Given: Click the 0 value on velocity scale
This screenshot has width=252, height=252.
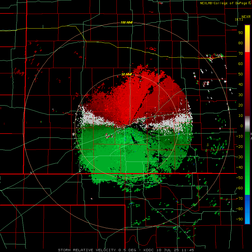Looking at the screenshot, I should tap(242, 126).
